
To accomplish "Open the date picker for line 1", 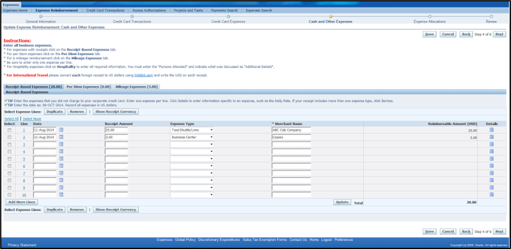I will [x=61, y=130].
